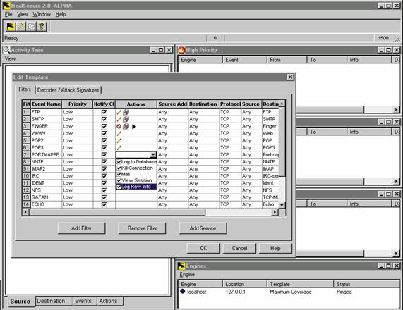Screen dimensions: 403x310
Task: Click the Priority cell 'Low' for NNTP
Action: coord(77,162)
